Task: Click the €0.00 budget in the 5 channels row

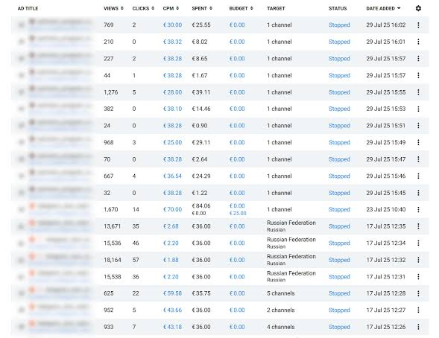Action: point(237,293)
